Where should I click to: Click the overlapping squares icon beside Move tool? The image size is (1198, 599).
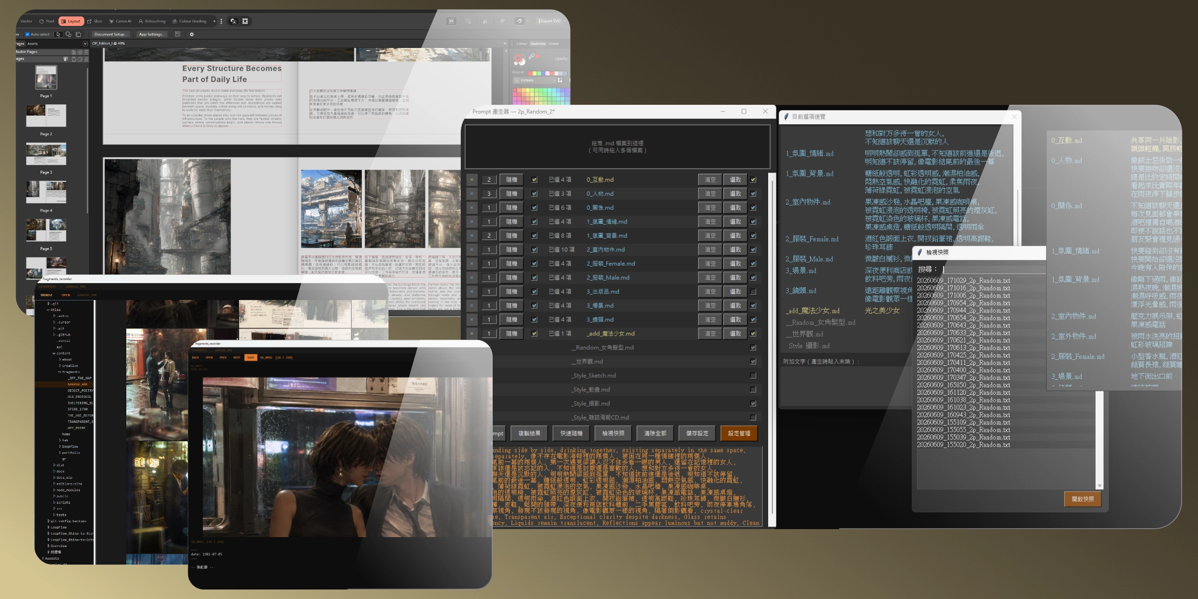pyautogui.click(x=68, y=34)
